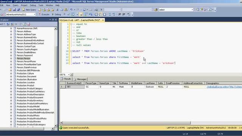Open the Demographics XML link
This screenshot has height=136, width=242.
point(224,87)
